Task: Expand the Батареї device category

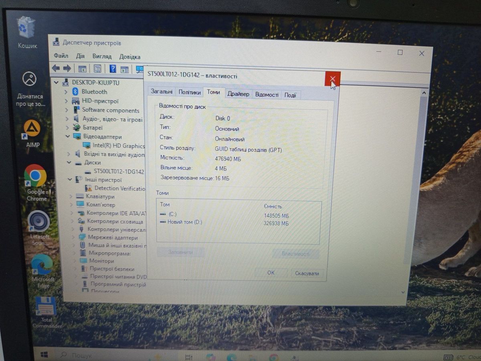Action: pos(67,128)
